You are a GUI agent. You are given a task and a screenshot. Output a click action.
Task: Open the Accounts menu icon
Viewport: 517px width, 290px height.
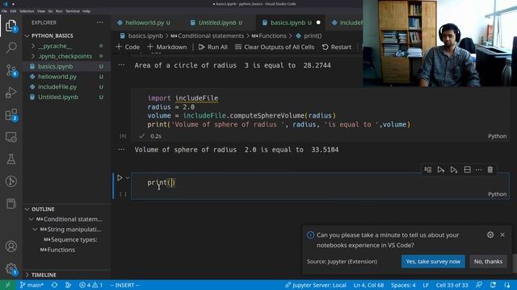(11, 246)
